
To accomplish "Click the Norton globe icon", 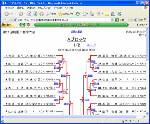I will [28, 25].
